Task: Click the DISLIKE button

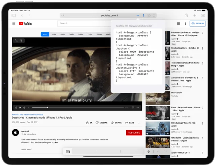Action: coord(102,123)
